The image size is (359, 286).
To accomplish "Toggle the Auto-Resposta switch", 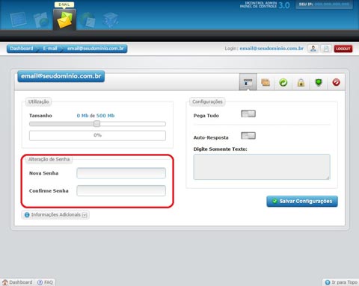I will pos(248,136).
